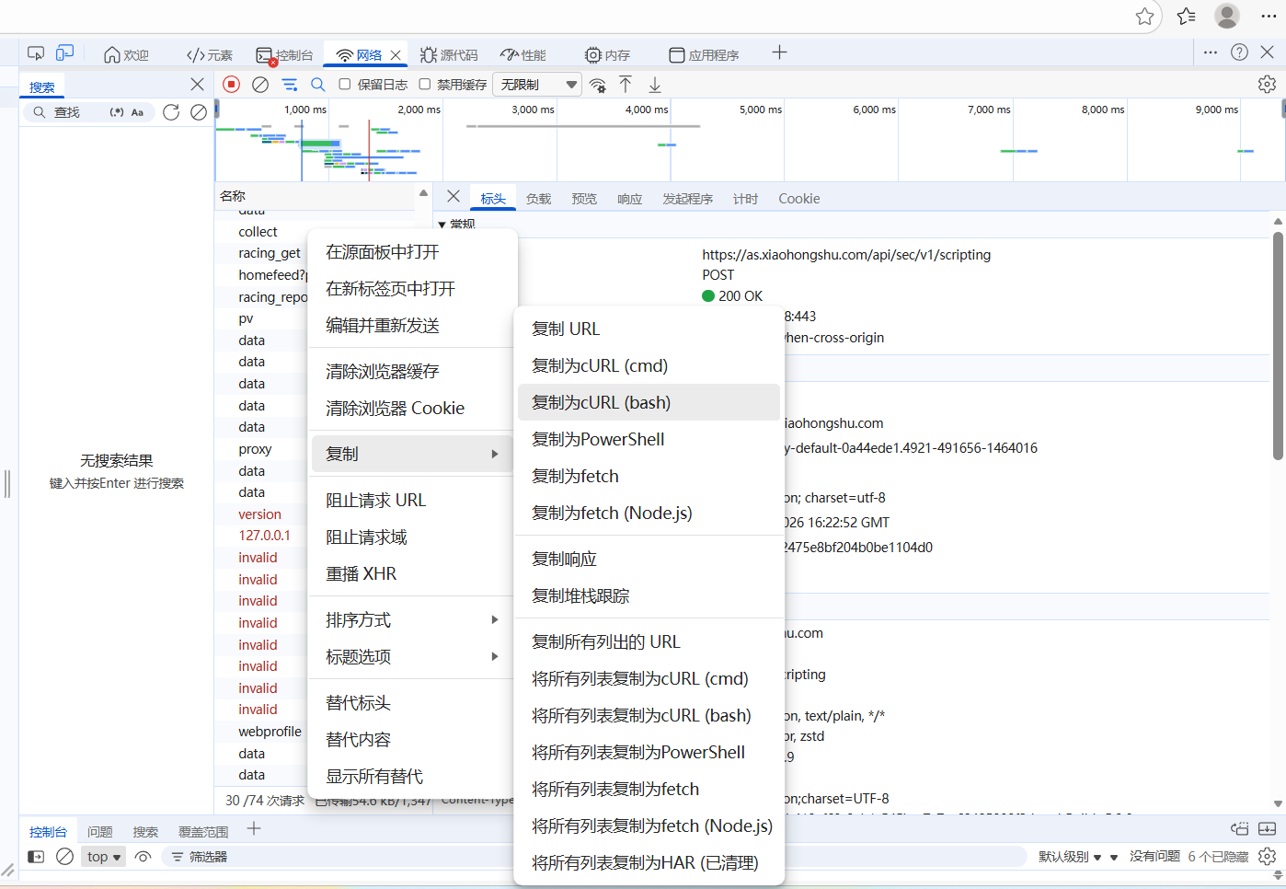Click the export HAR download arrow icon
The height and width of the screenshot is (889, 1286).
[x=655, y=86]
